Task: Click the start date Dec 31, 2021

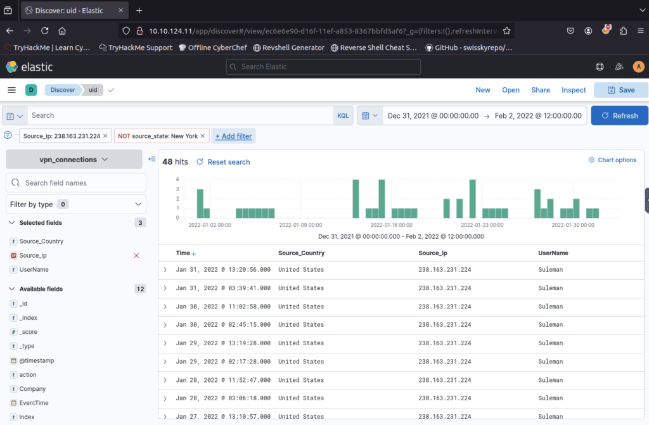Action: click(433, 115)
